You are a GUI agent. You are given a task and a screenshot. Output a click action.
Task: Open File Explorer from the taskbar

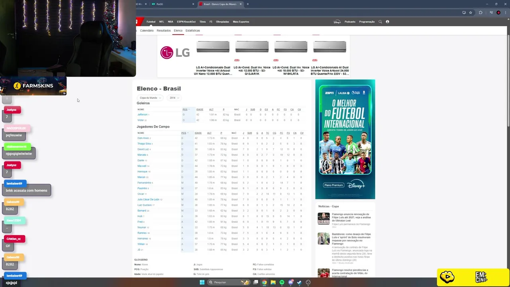[273, 282]
